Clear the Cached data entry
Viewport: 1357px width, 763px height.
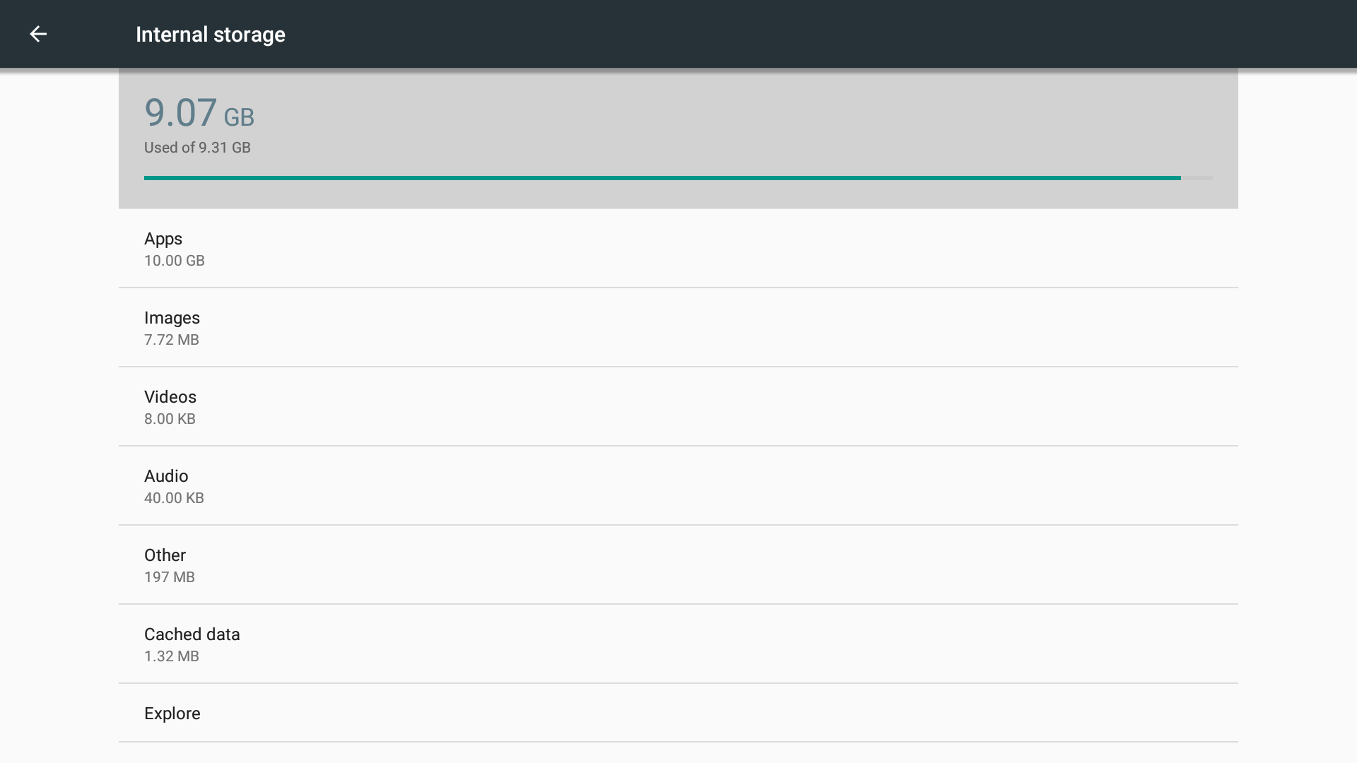[x=678, y=644]
